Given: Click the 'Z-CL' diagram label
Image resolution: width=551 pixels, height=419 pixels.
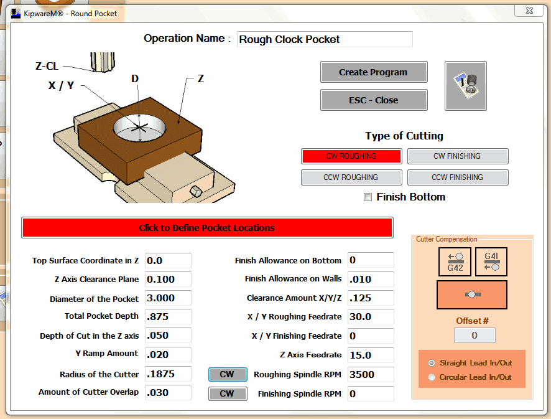Looking at the screenshot, I should tap(47, 66).
